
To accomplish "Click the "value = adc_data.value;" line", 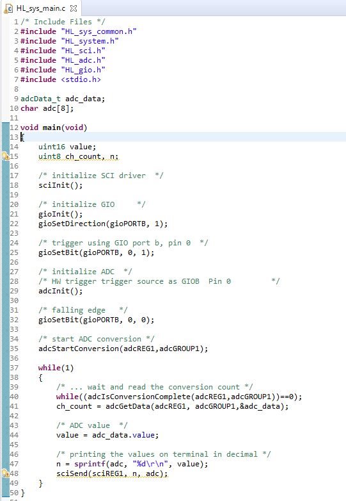I will click(x=107, y=435).
